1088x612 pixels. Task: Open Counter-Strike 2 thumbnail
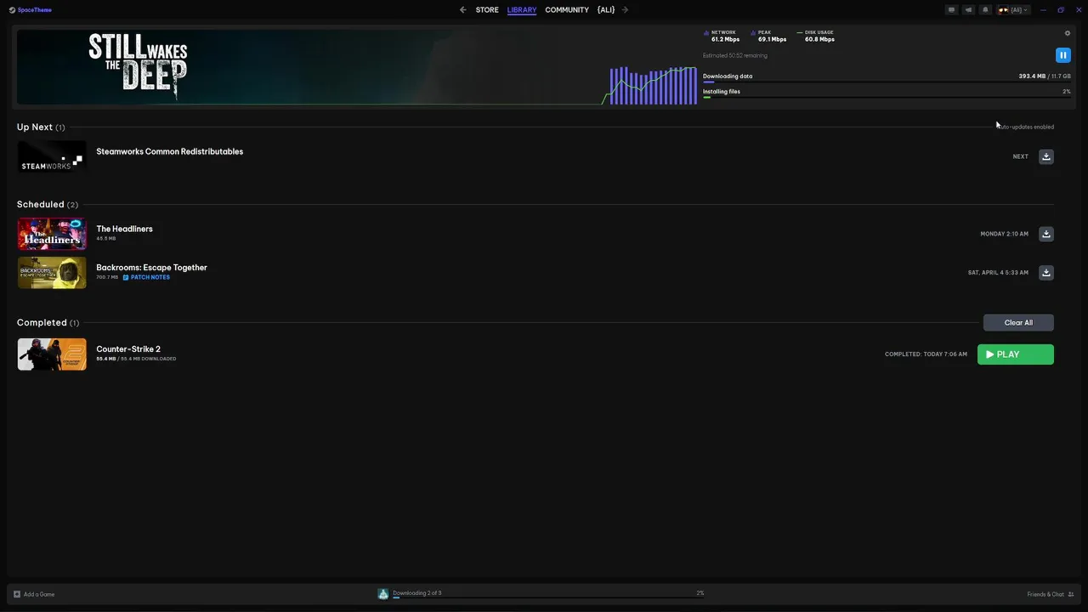(x=52, y=354)
